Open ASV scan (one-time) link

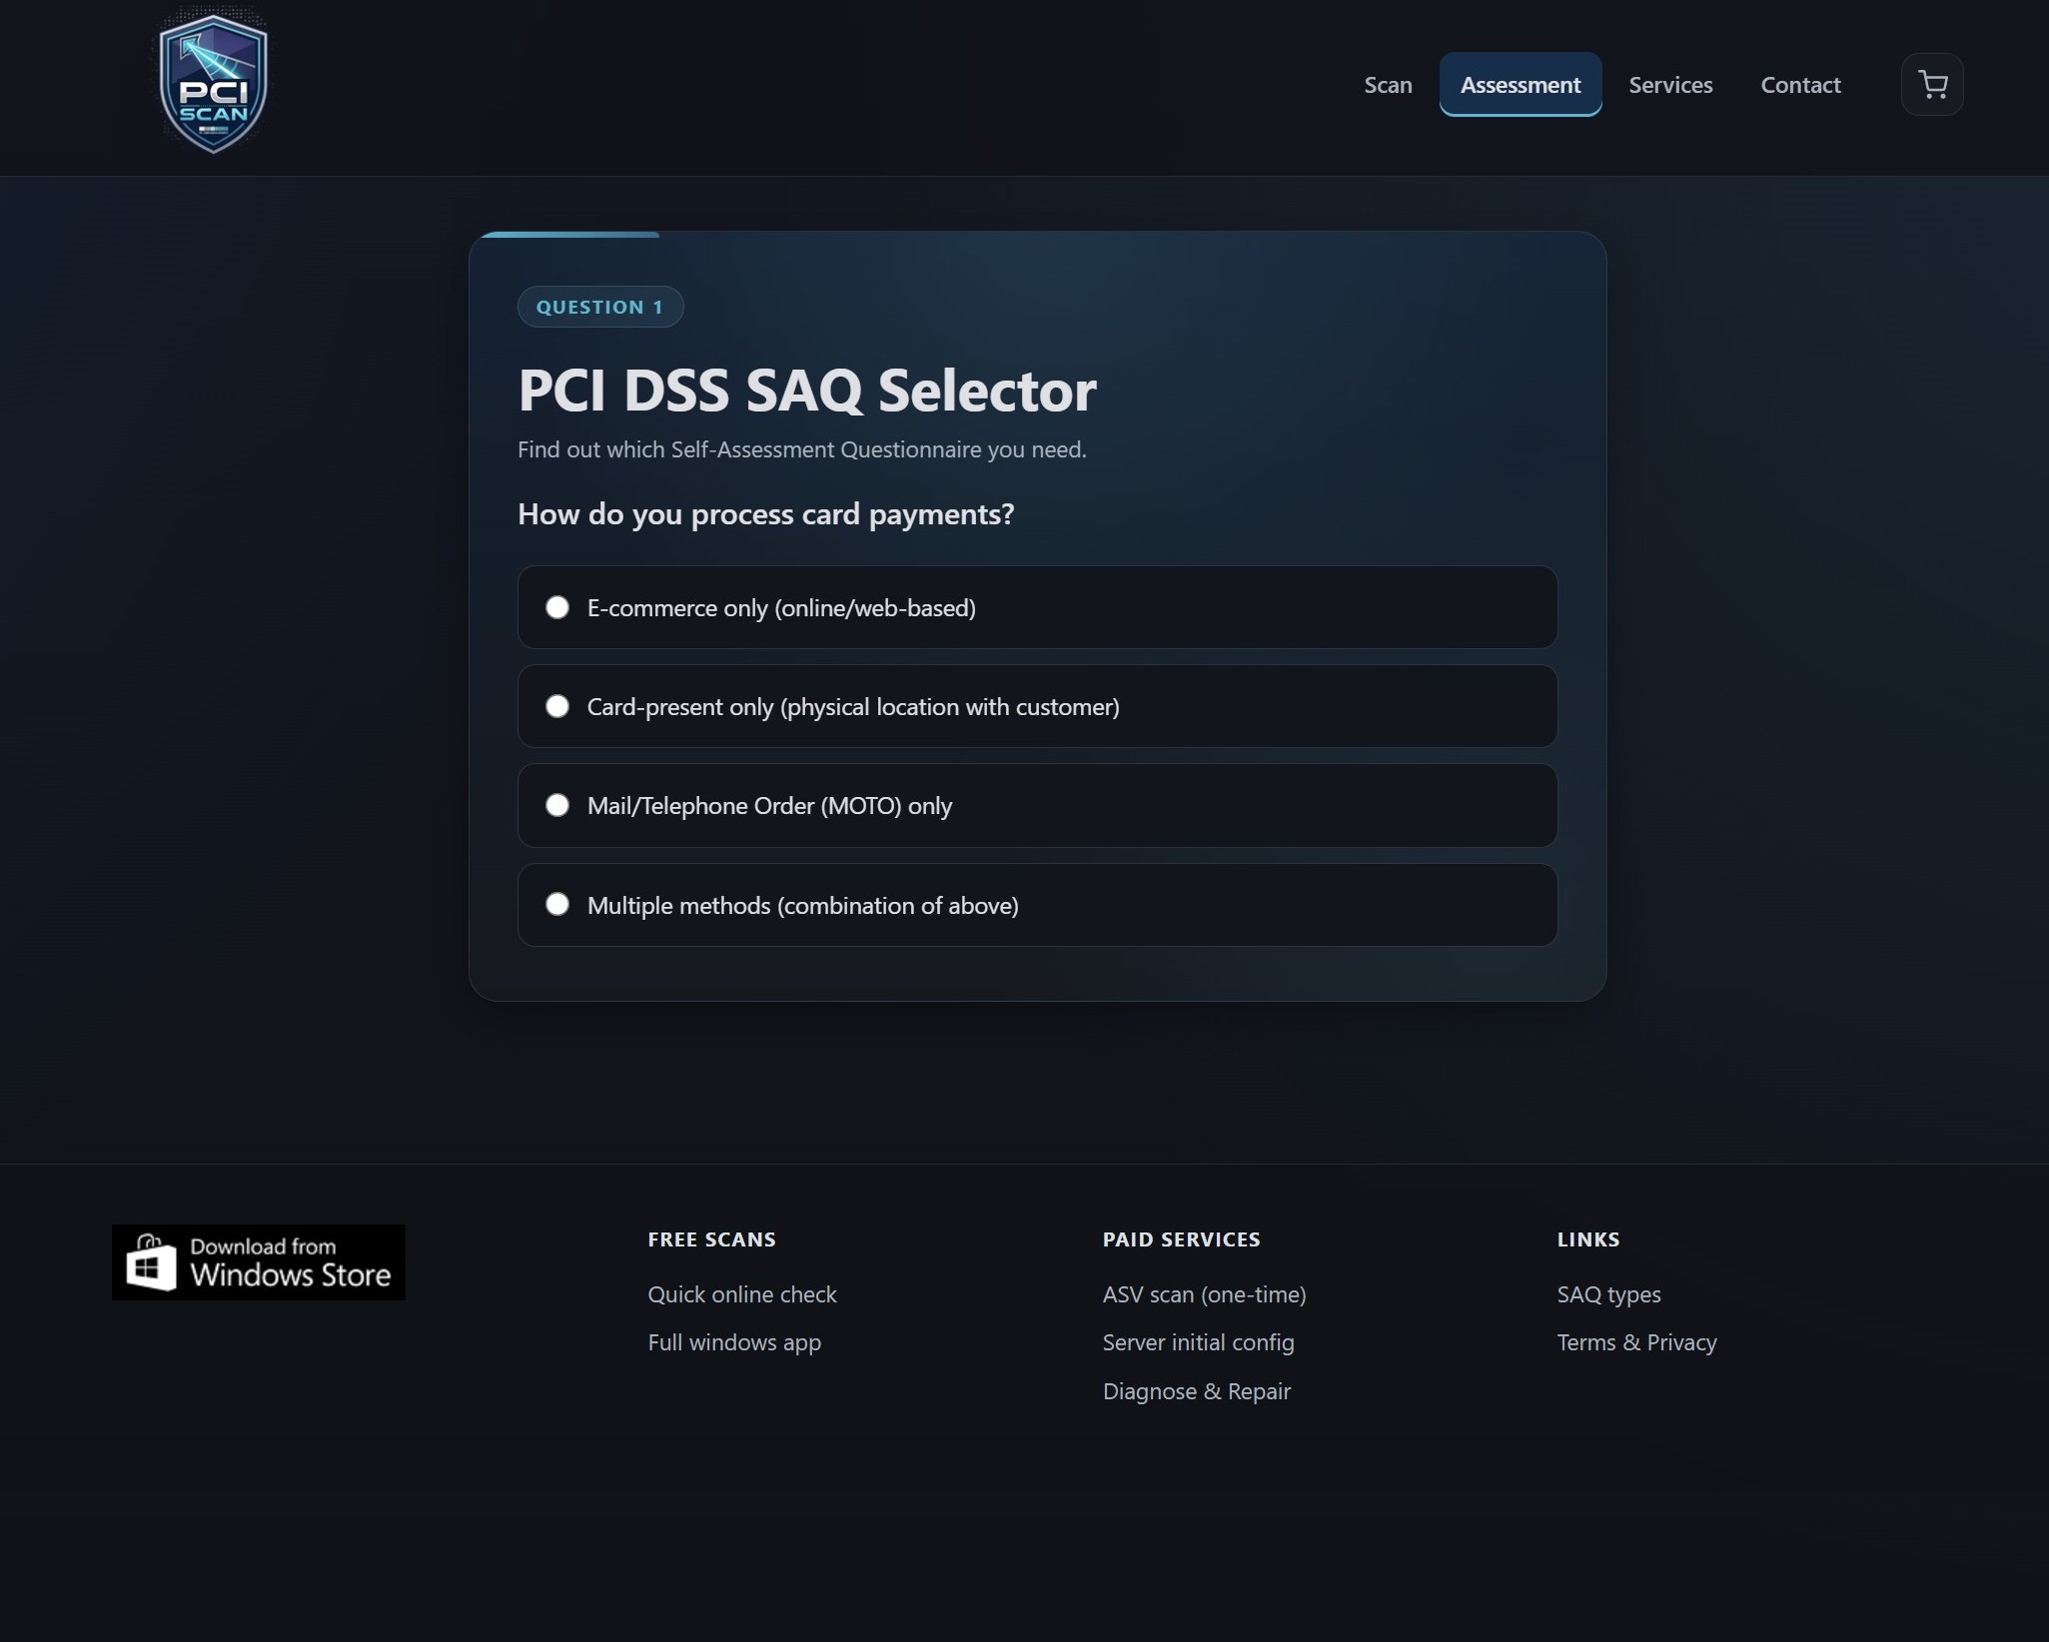tap(1204, 1294)
